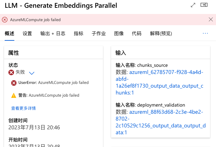Open the 代码 tab

coord(136,34)
